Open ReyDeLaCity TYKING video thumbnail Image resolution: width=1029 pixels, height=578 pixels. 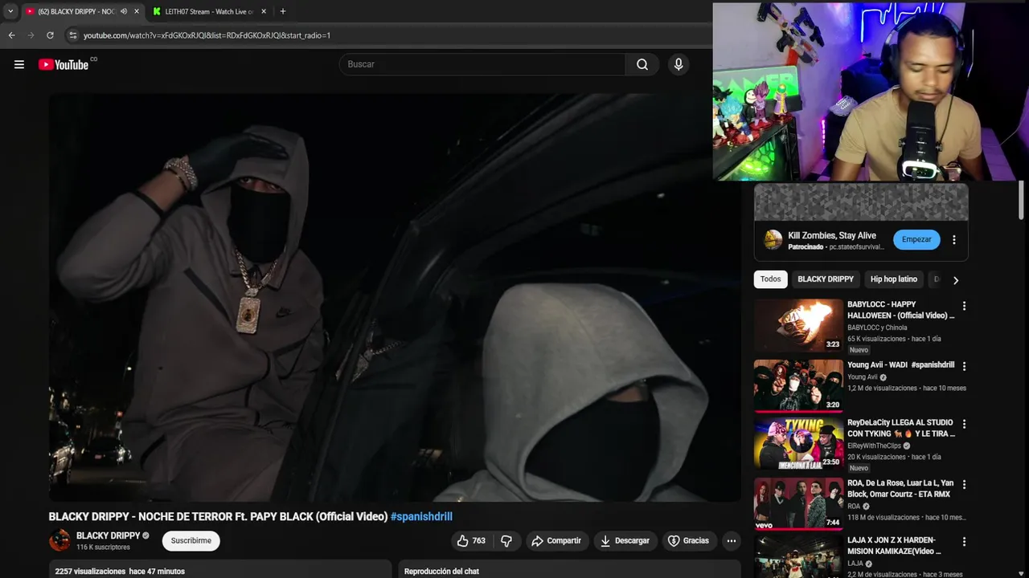798,443
